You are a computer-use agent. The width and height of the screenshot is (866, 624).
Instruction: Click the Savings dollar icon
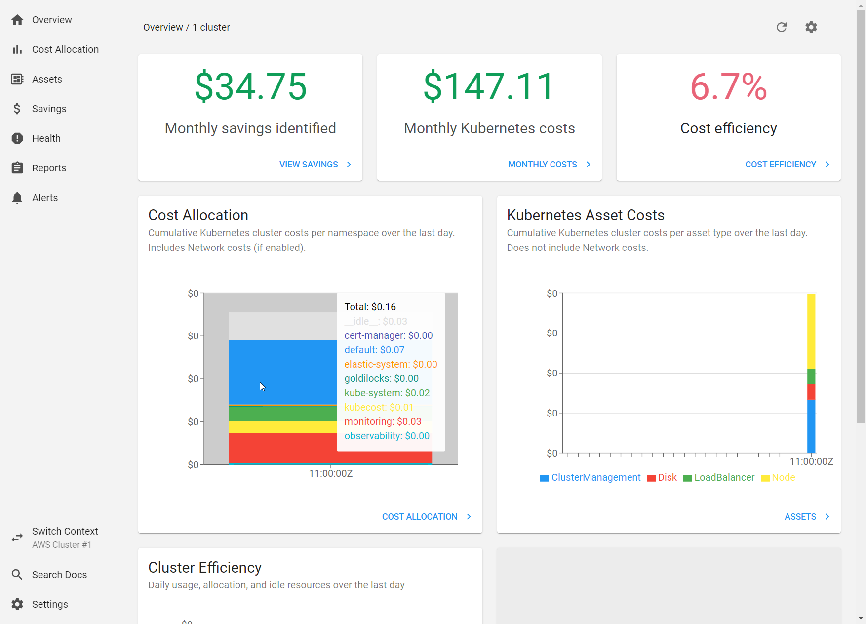[17, 109]
